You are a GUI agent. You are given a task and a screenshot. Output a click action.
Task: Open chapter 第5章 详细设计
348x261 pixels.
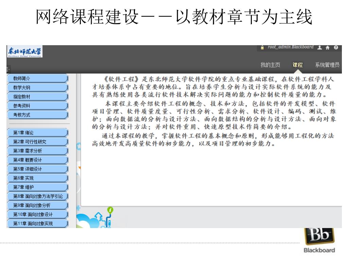coord(37,169)
